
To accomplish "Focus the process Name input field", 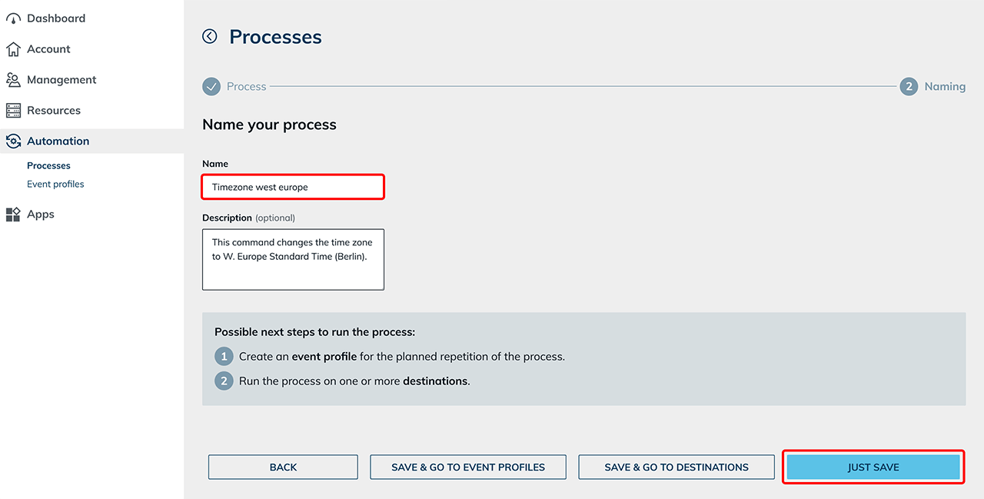I will (293, 187).
